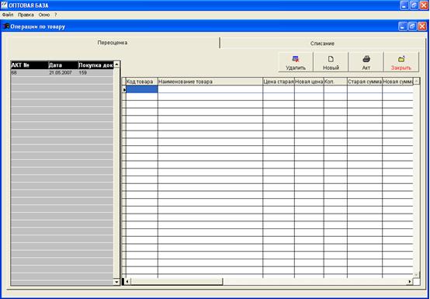
Task: Print the act with Акт button
Action: click(366, 62)
